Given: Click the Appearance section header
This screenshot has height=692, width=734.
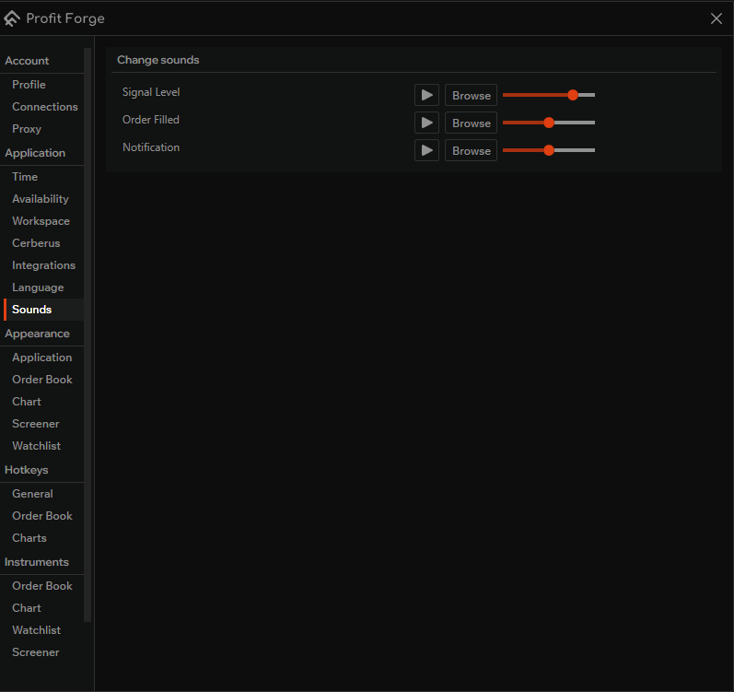Looking at the screenshot, I should 37,334.
